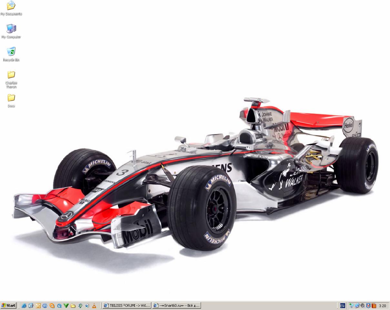This screenshot has width=390, height=310.
Task: Open the folder icon in Quick Launch
Action: click(73, 305)
